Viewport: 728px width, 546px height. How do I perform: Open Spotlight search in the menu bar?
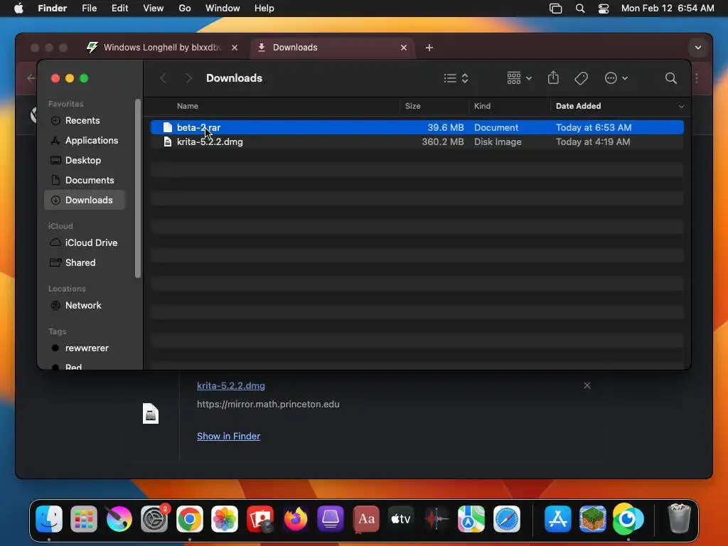580,9
